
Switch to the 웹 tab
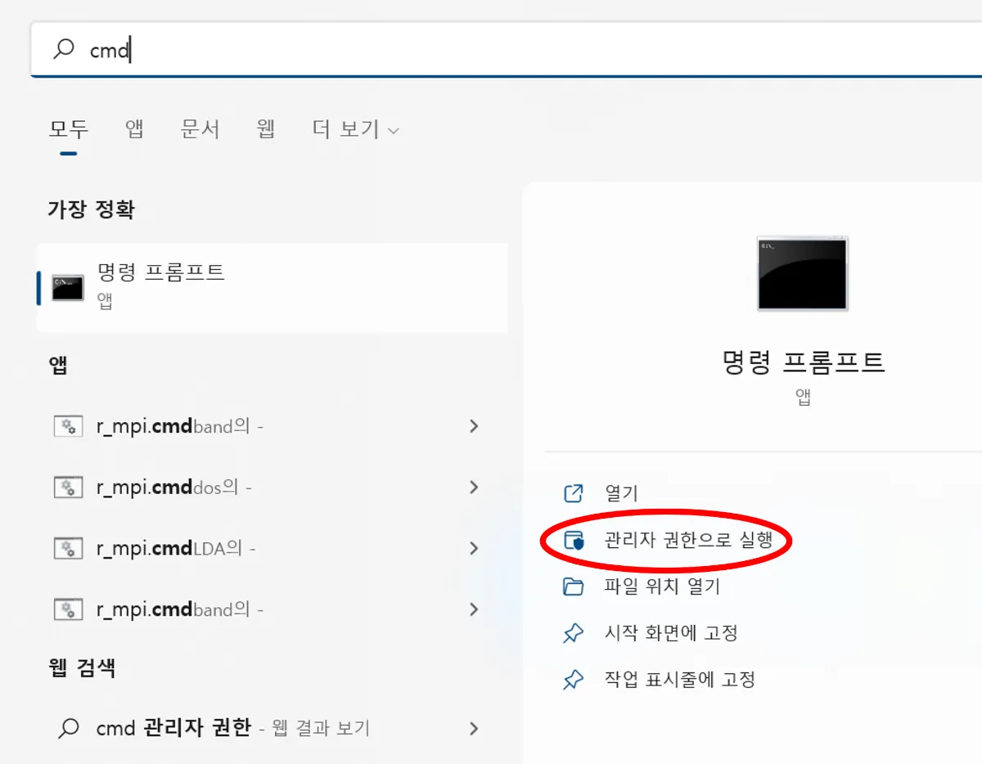265,128
